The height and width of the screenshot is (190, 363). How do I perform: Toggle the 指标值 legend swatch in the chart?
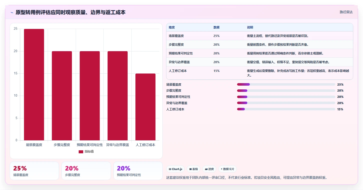pyautogui.click(x=81, y=152)
